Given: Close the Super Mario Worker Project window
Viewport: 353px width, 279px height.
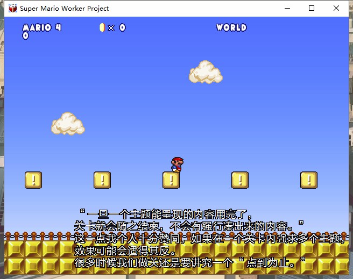Looking at the screenshot, I should [336, 8].
